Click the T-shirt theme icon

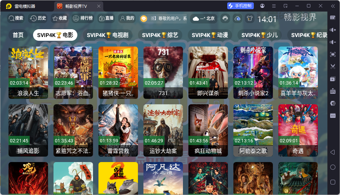point(250,19)
